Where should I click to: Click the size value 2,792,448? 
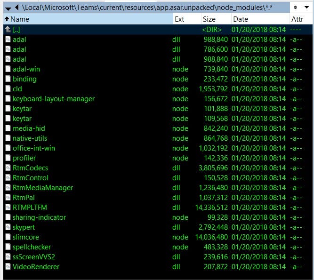pyautogui.click(x=213, y=227)
